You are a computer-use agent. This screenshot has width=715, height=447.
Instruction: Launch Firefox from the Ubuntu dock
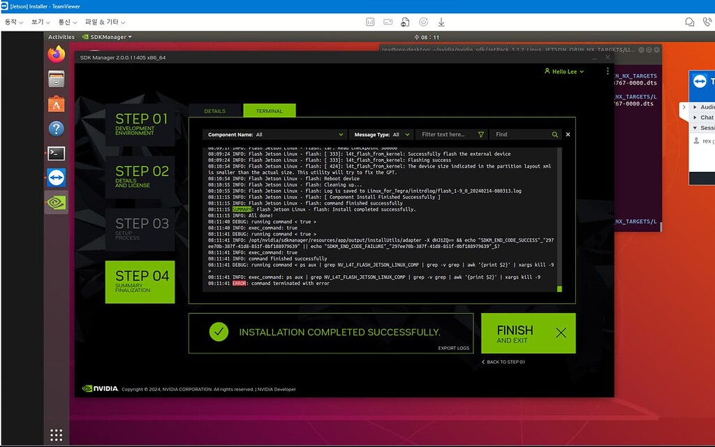coord(57,56)
